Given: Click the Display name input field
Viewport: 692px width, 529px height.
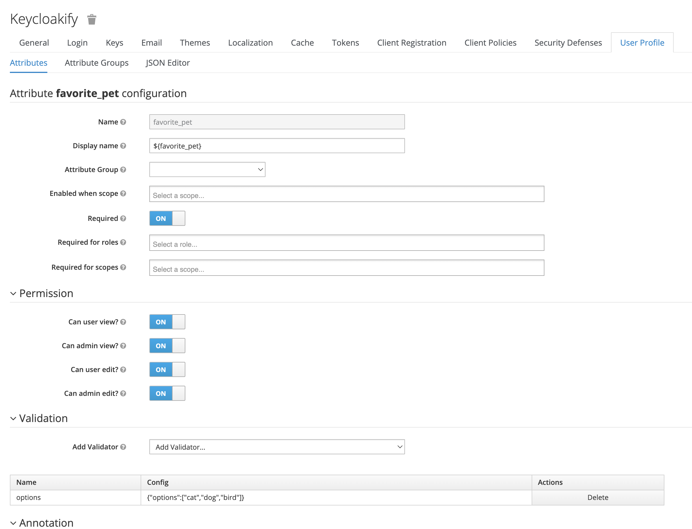Looking at the screenshot, I should click(277, 146).
